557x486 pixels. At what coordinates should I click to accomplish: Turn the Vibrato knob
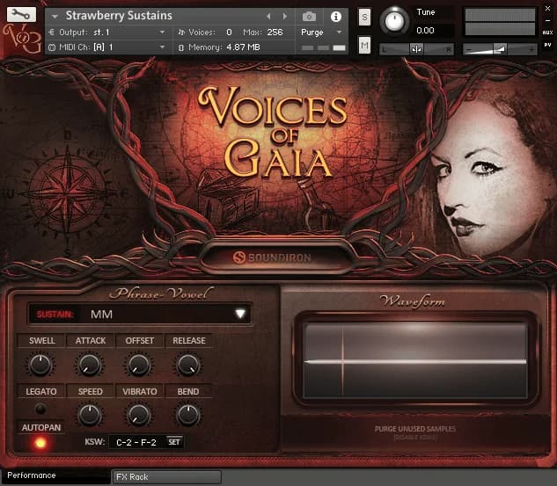[138, 415]
